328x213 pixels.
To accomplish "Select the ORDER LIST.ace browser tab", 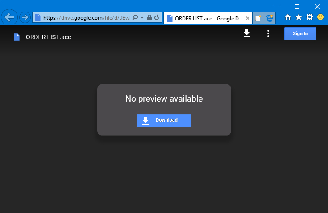I will 205,18.
